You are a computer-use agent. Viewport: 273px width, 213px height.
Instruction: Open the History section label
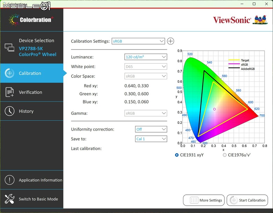coord(26,111)
